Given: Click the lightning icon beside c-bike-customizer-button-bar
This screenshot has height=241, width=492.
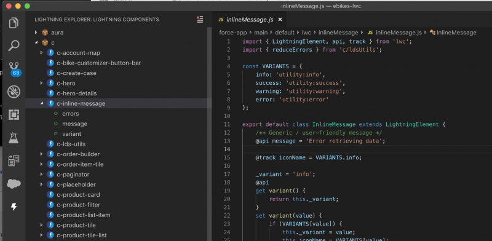Looking at the screenshot, I should [x=50, y=63].
